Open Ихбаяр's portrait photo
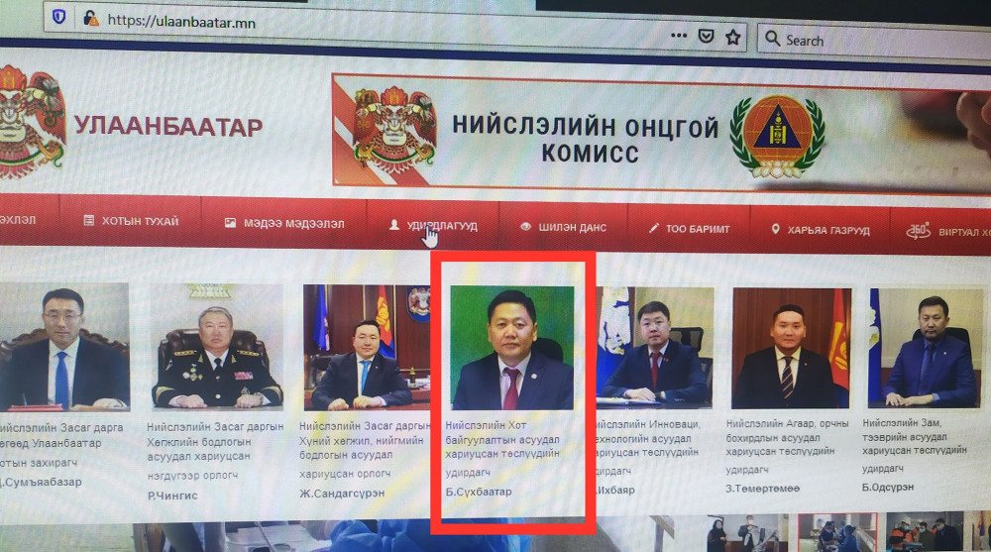The width and height of the screenshot is (991, 552). pyautogui.click(x=655, y=347)
